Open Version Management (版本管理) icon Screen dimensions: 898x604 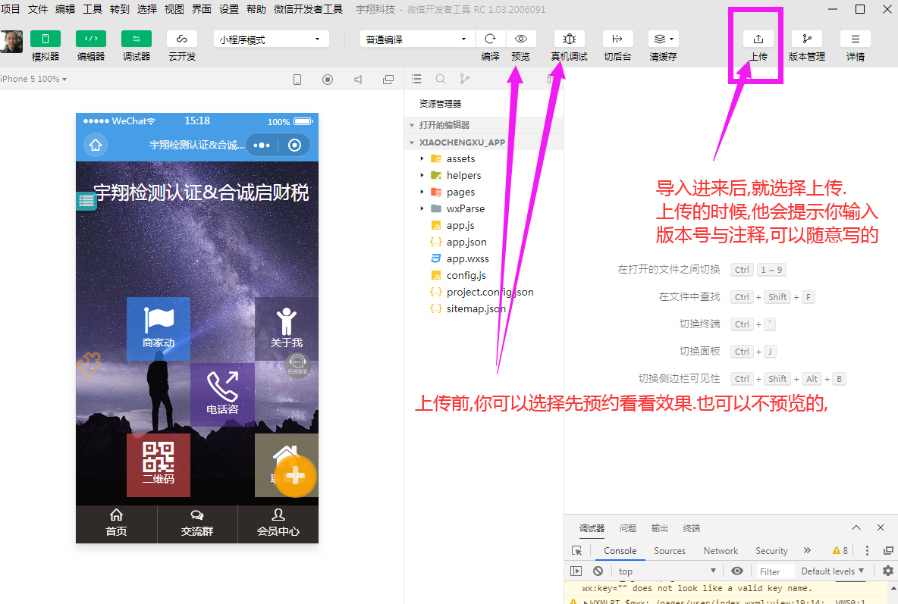point(806,39)
